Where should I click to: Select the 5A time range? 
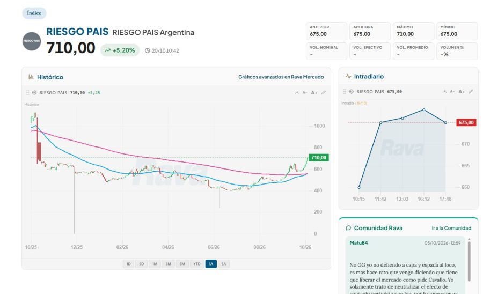224,264
